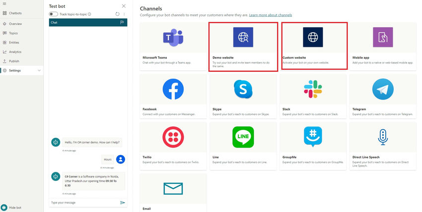Select Settings in sidebar

(x=21, y=70)
